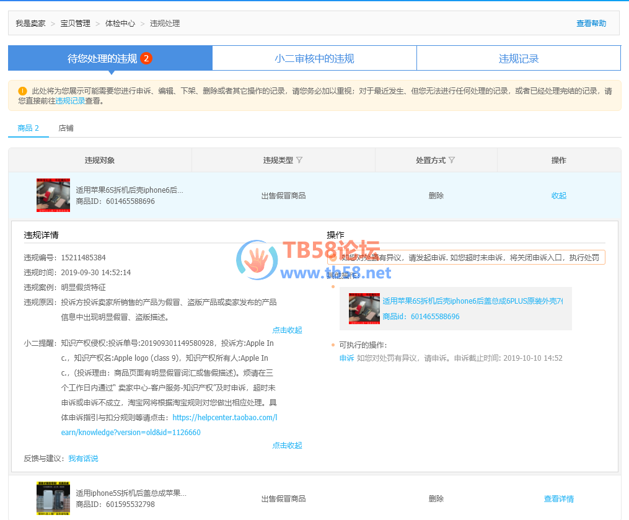The width and height of the screenshot is (629, 520).
Task: Click 违规时间 2019-09-30 14:52:14
Action: pyautogui.click(x=77, y=273)
